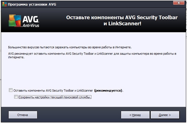Click the Anti-Virus text under the logo
The width and height of the screenshot is (187, 123).
coord(31,25)
